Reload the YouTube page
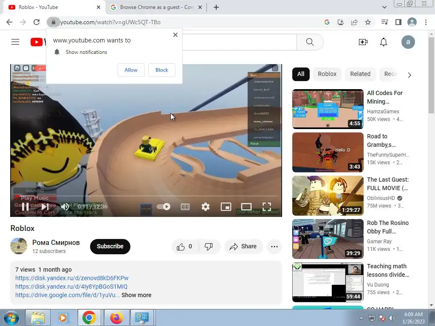This screenshot has height=326, width=435. pyautogui.click(x=37, y=22)
